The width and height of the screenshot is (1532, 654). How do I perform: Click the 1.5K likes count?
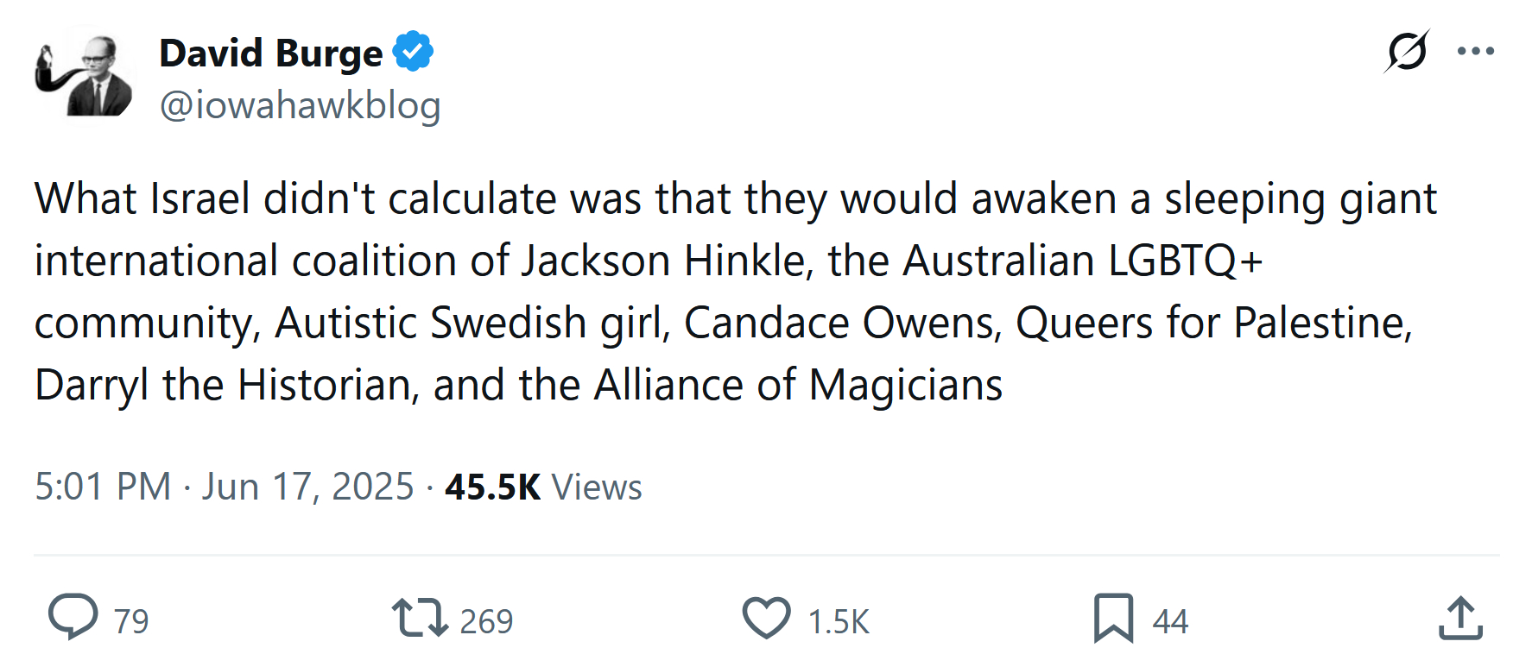pyautogui.click(x=839, y=621)
